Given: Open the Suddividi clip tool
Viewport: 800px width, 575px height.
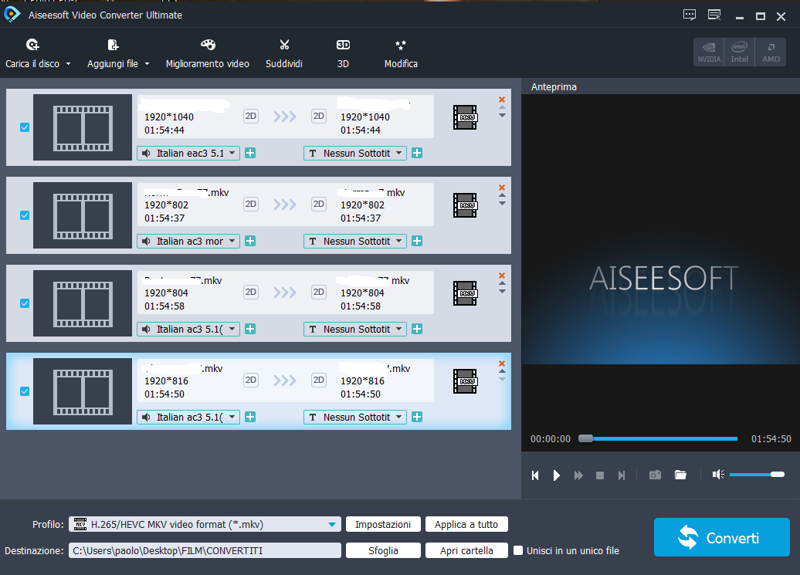Looking at the screenshot, I should click(283, 53).
